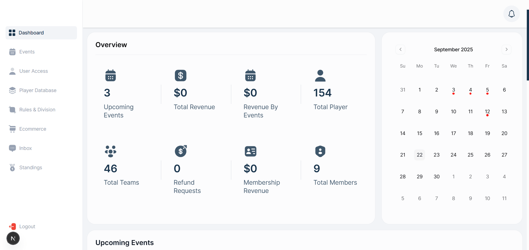Image resolution: width=529 pixels, height=250 pixels.
Task: Click the Upcoming Events calendar icon
Action: [110, 76]
